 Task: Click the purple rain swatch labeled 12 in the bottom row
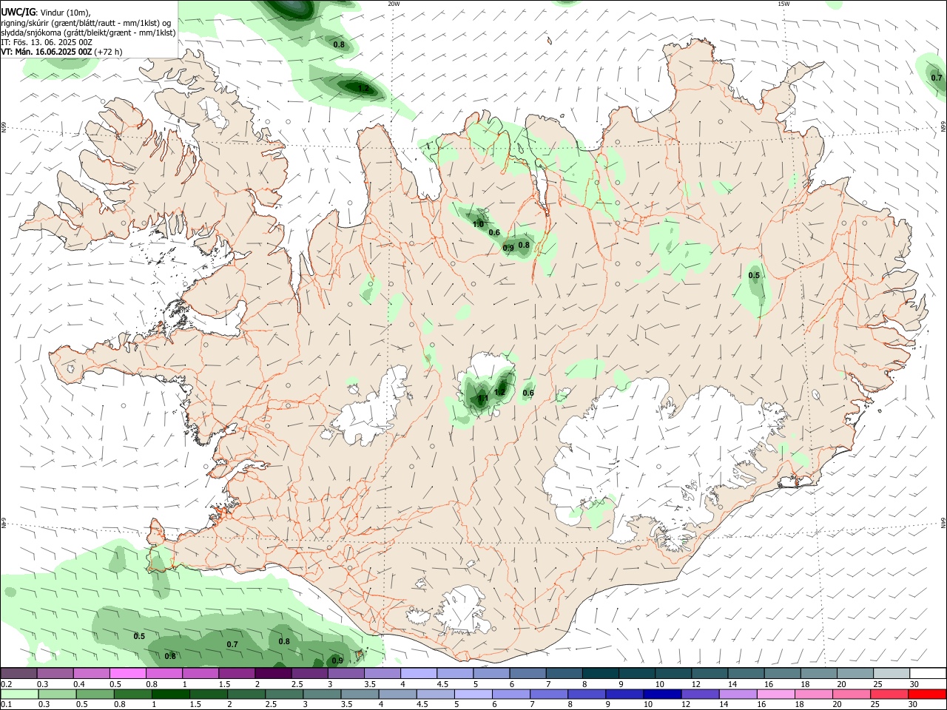point(700,694)
